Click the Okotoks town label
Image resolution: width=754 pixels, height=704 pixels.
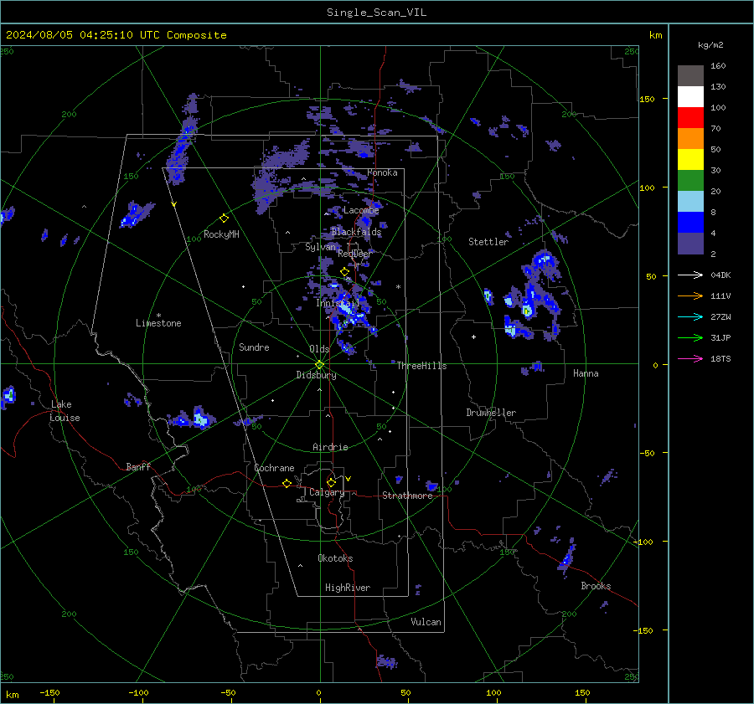(x=335, y=558)
